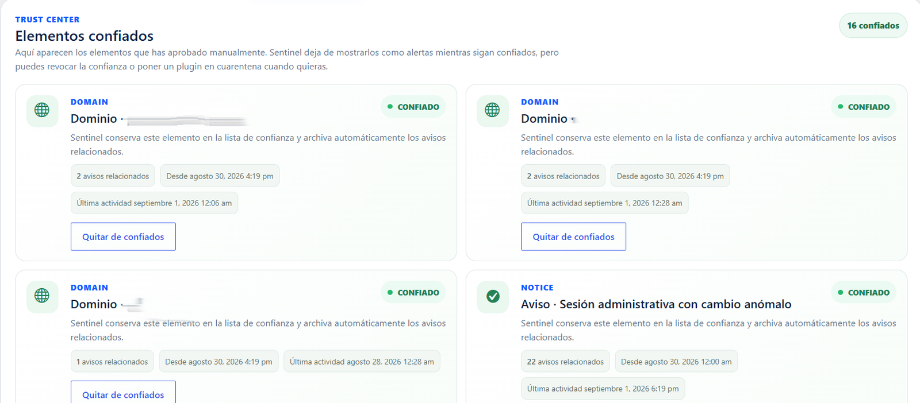Click CONFIADO badge on the Última actividad septiembre 12:28 am card
920x403 pixels.
(x=863, y=107)
